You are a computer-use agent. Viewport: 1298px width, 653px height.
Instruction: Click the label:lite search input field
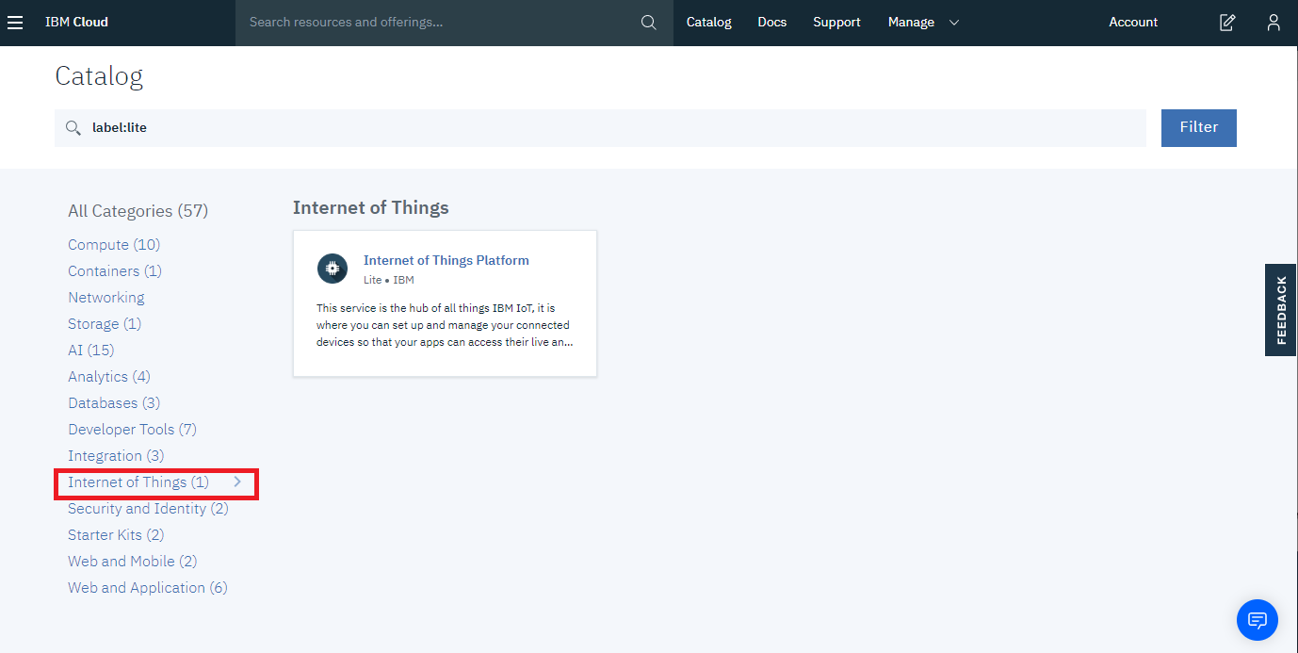(377, 127)
